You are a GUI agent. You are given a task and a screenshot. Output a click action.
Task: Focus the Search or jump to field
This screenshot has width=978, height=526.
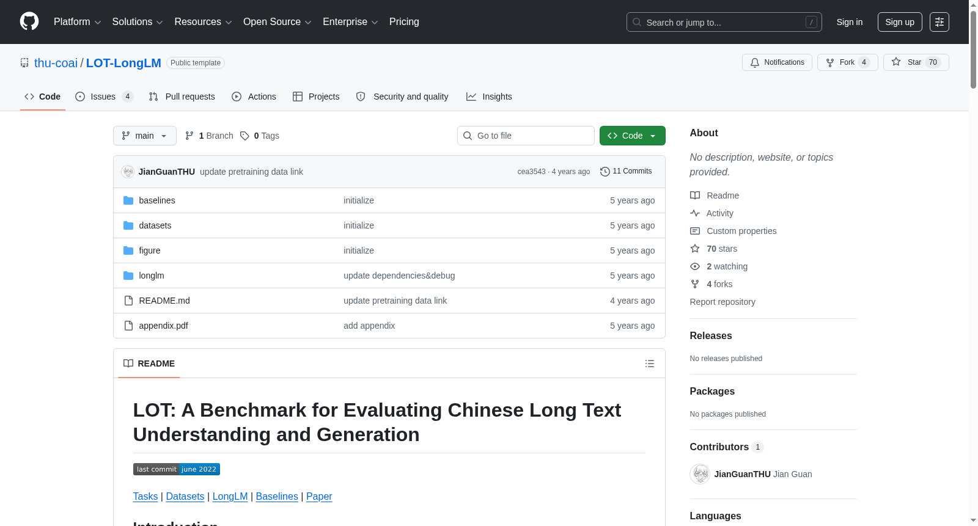pyautogui.click(x=724, y=22)
